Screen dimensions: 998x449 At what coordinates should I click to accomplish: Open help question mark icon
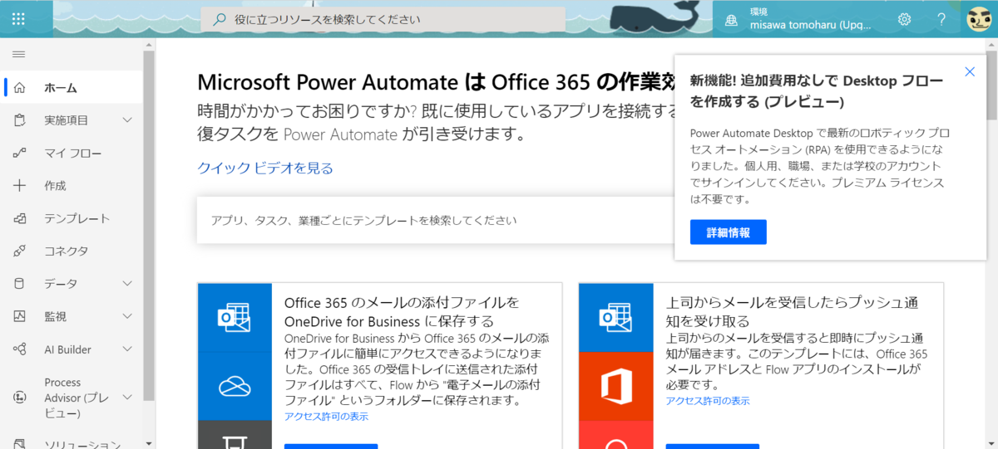coord(941,19)
